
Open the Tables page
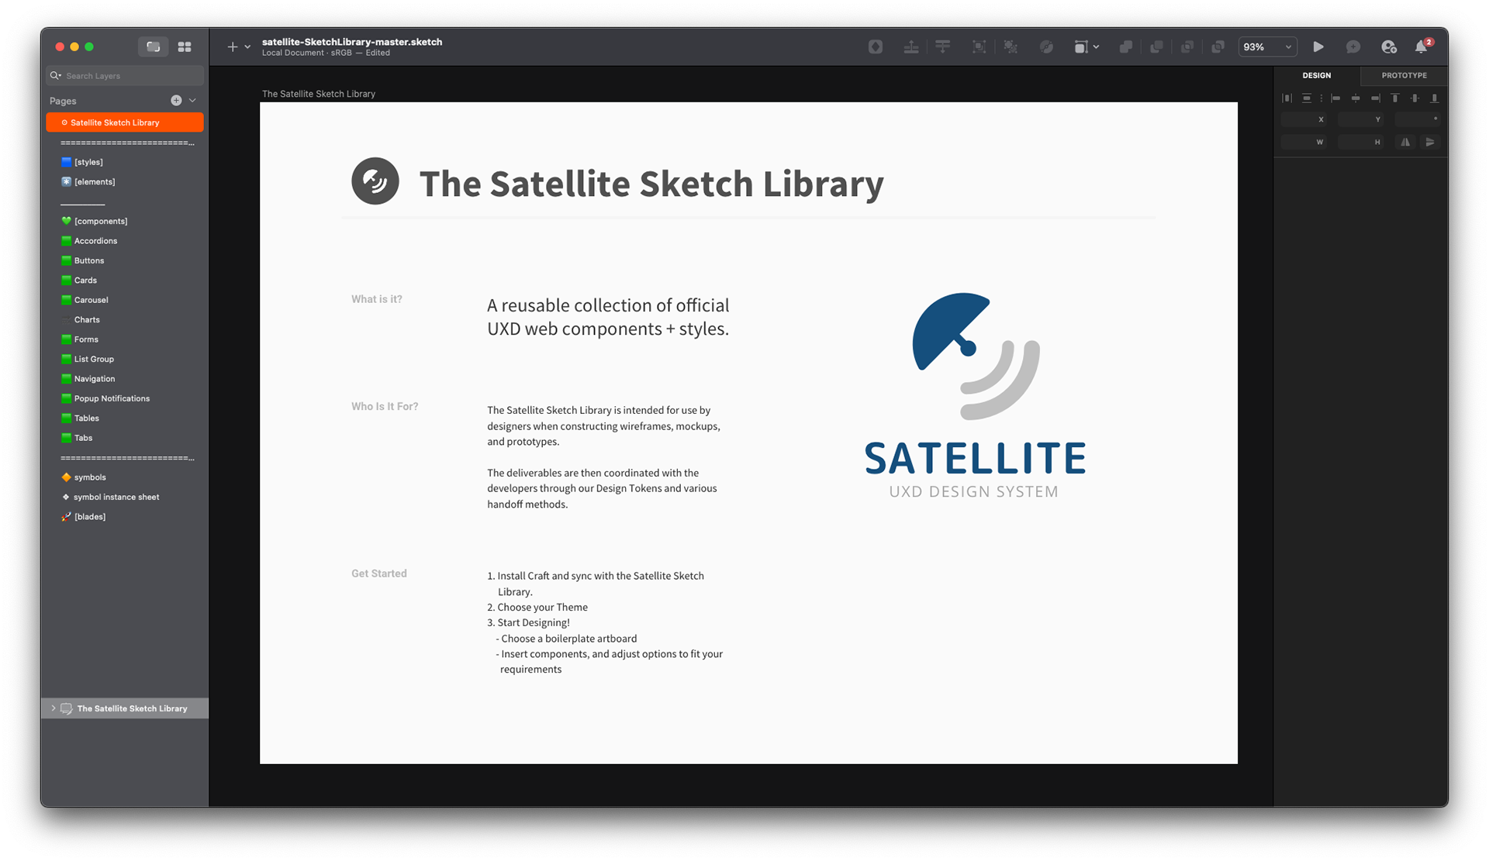tap(125, 418)
